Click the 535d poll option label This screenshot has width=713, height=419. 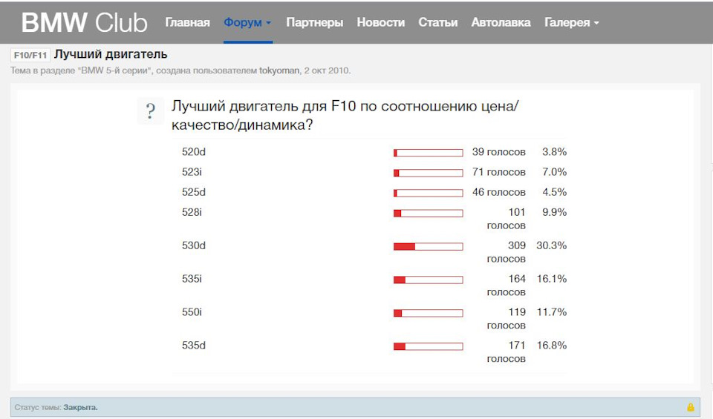tap(194, 346)
